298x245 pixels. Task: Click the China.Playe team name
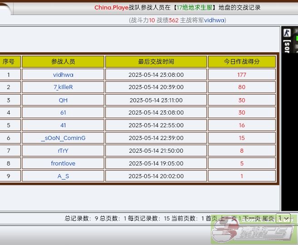(x=112, y=8)
